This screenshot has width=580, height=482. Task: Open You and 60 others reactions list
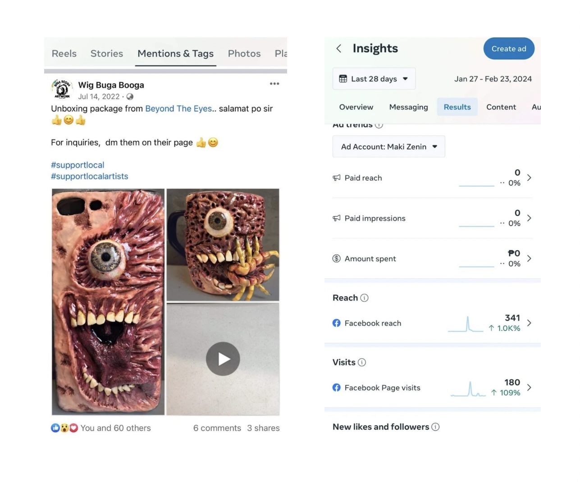116,428
